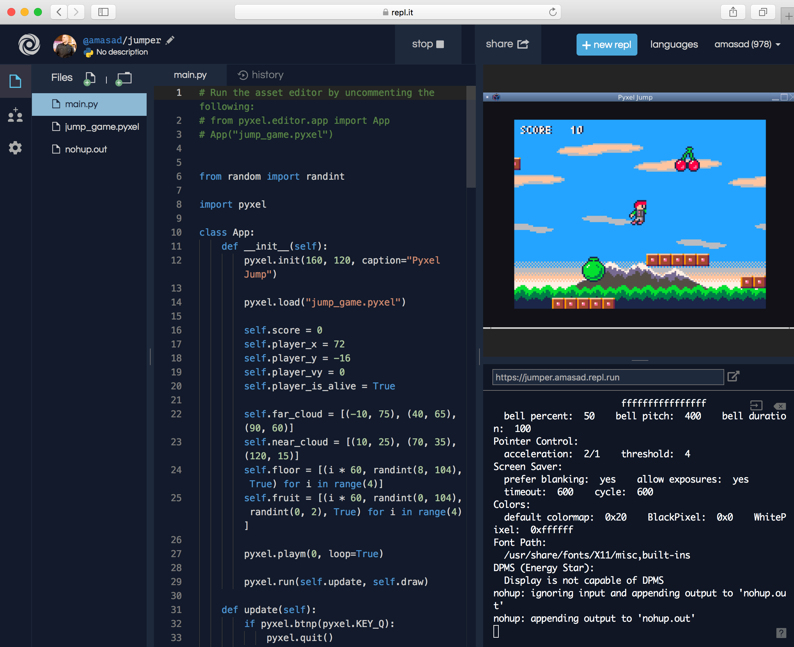The height and width of the screenshot is (647, 794).
Task: Click the share icon button
Action: pyautogui.click(x=524, y=44)
